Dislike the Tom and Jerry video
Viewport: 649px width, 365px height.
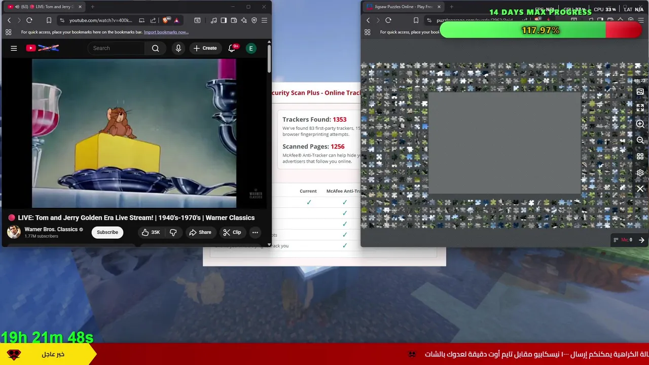click(x=173, y=232)
